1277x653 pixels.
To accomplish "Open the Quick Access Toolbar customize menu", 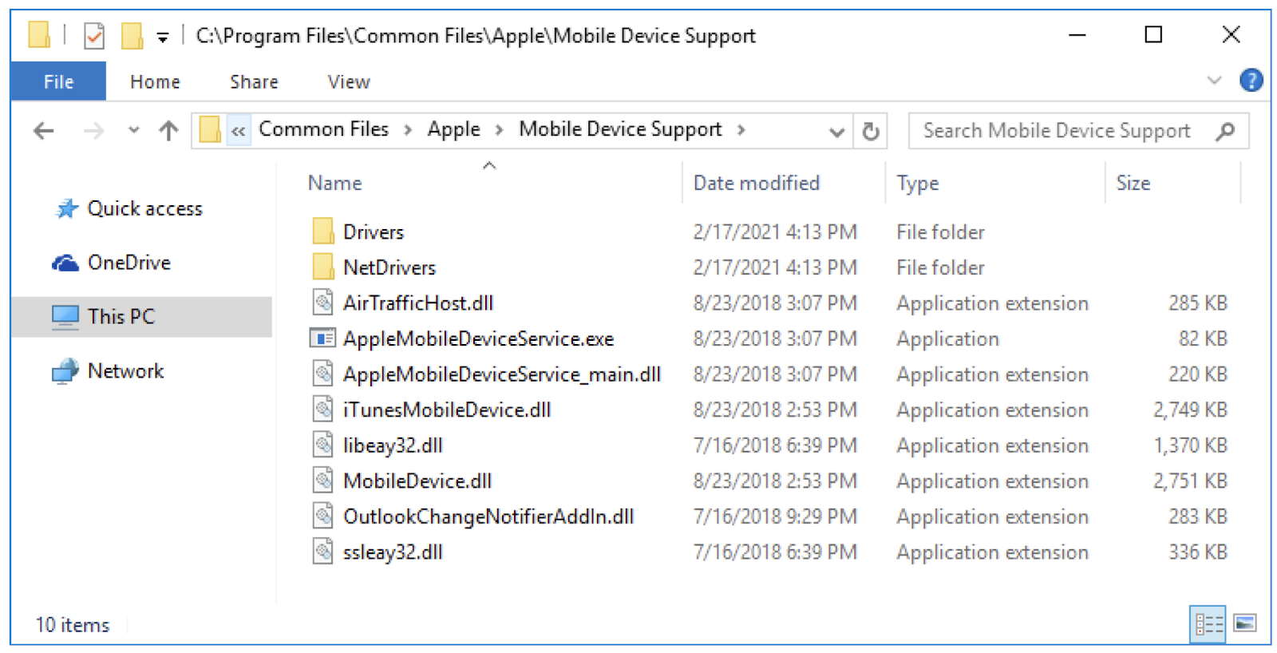I will tap(164, 35).
